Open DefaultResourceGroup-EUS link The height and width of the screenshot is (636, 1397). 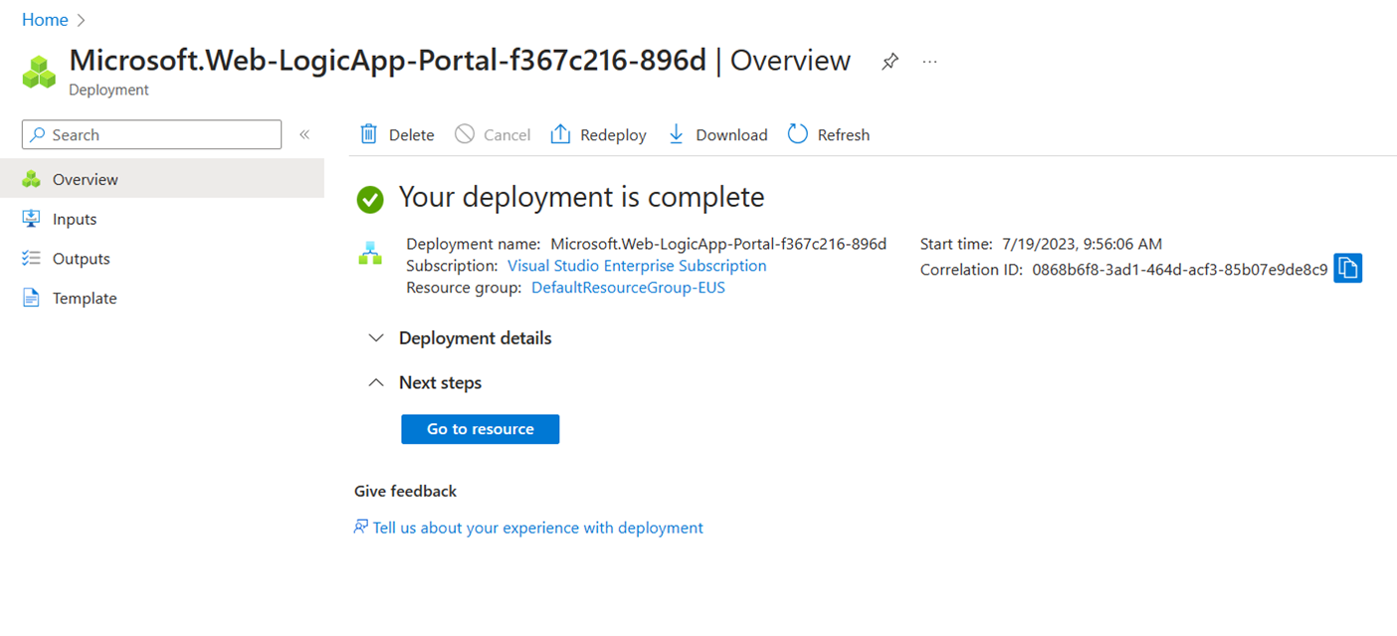628,288
